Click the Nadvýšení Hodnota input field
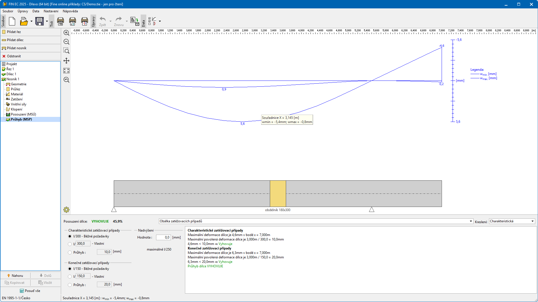The height and width of the screenshot is (302, 538). pos(163,237)
